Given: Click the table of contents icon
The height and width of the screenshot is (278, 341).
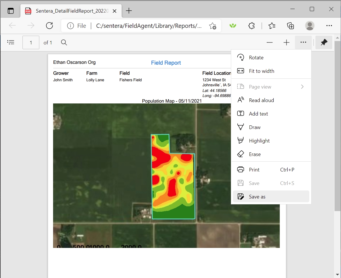Looking at the screenshot, I should point(11,42).
